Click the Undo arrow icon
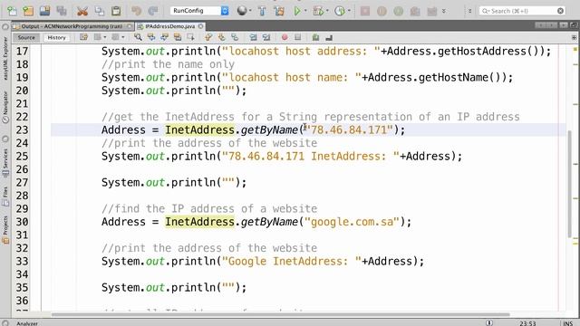 click(136, 11)
